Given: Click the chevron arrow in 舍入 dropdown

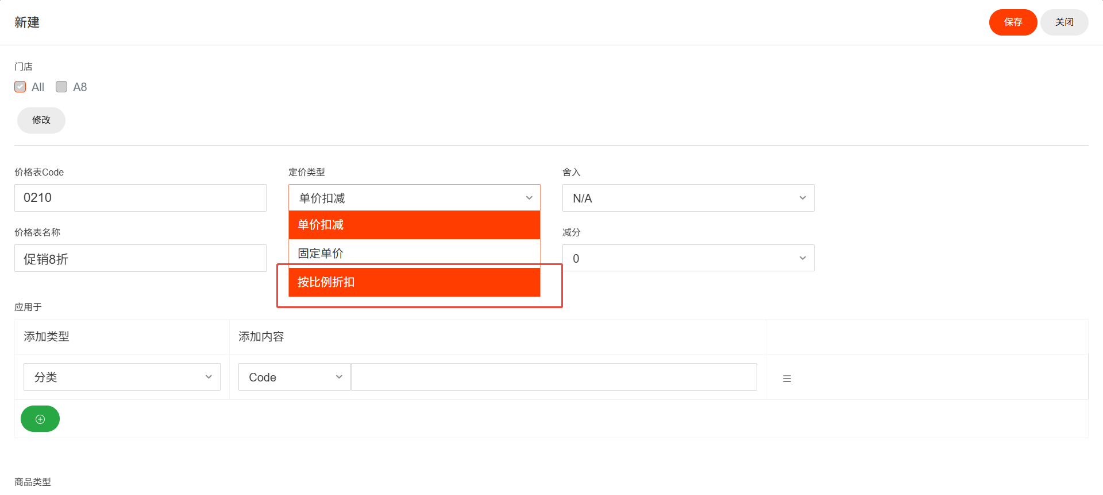Looking at the screenshot, I should click(803, 198).
